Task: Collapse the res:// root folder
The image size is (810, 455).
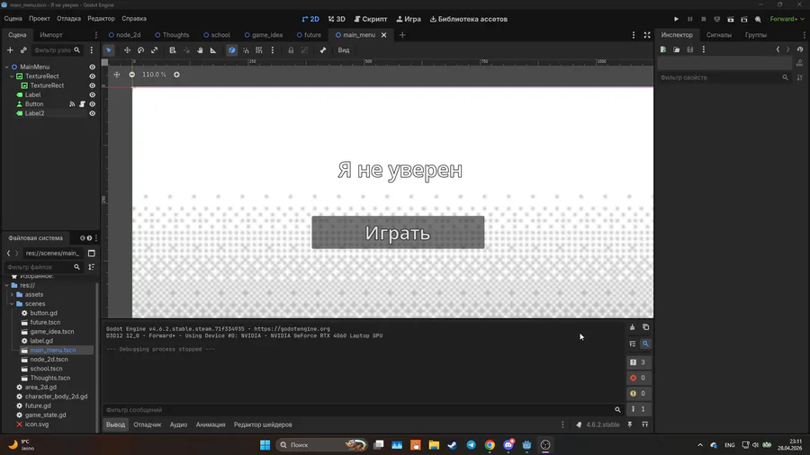Action: coord(6,285)
